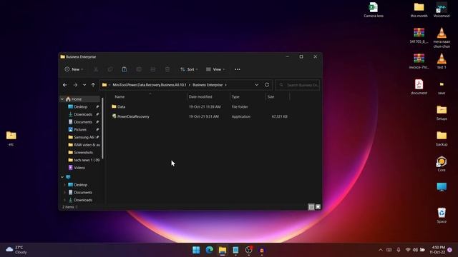Expand the lower Documents tree node
The image size is (458, 257).
(64, 192)
